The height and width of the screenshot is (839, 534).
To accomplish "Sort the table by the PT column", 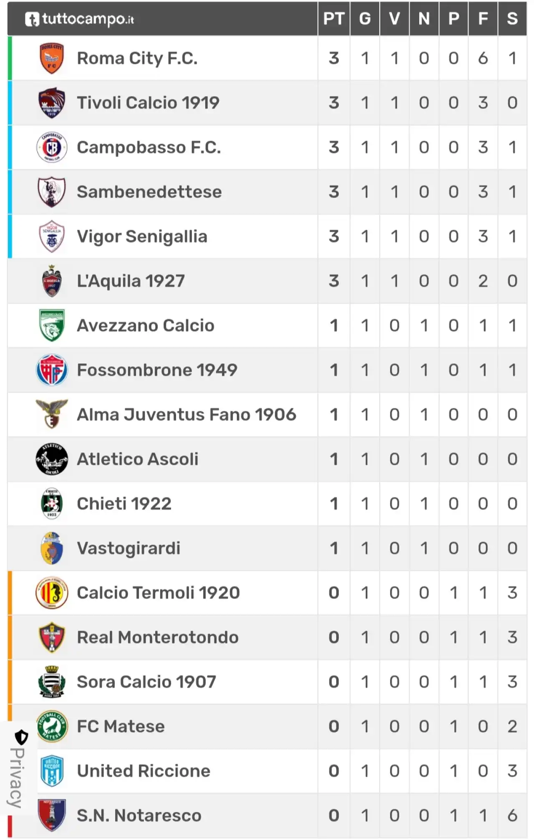I will (334, 19).
